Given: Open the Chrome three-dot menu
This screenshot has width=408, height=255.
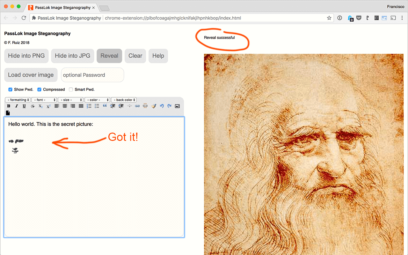Looking at the screenshot, I should pyautogui.click(x=402, y=18).
